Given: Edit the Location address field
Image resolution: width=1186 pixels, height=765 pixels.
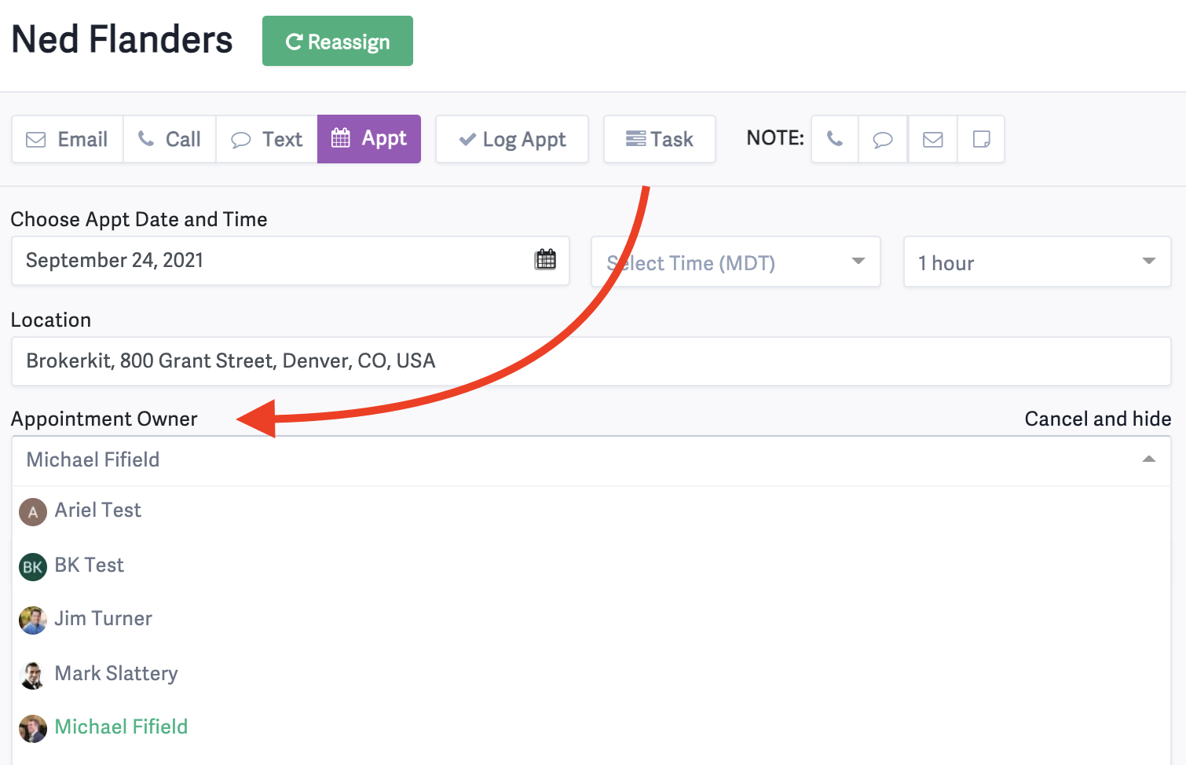Looking at the screenshot, I should [591, 361].
